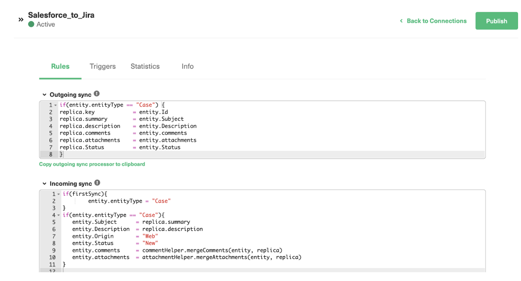
Task: Click line number 12 in the Incoming sync gutter
Action: point(52,271)
